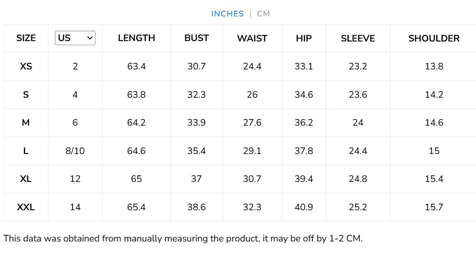Screen dimensions: 476x255
Task: Click the WAIST column header
Action: (x=252, y=38)
